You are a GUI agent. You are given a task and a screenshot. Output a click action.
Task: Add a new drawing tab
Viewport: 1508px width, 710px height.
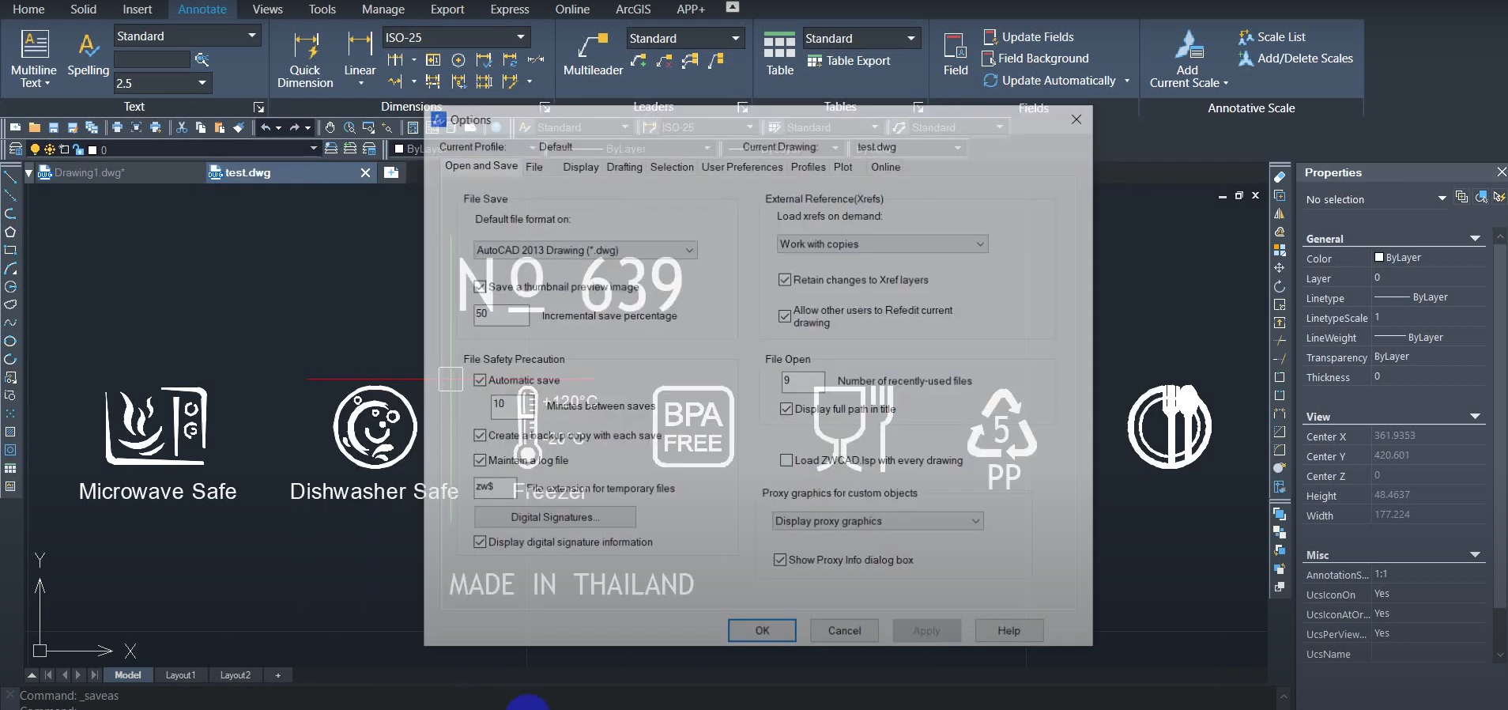(391, 172)
